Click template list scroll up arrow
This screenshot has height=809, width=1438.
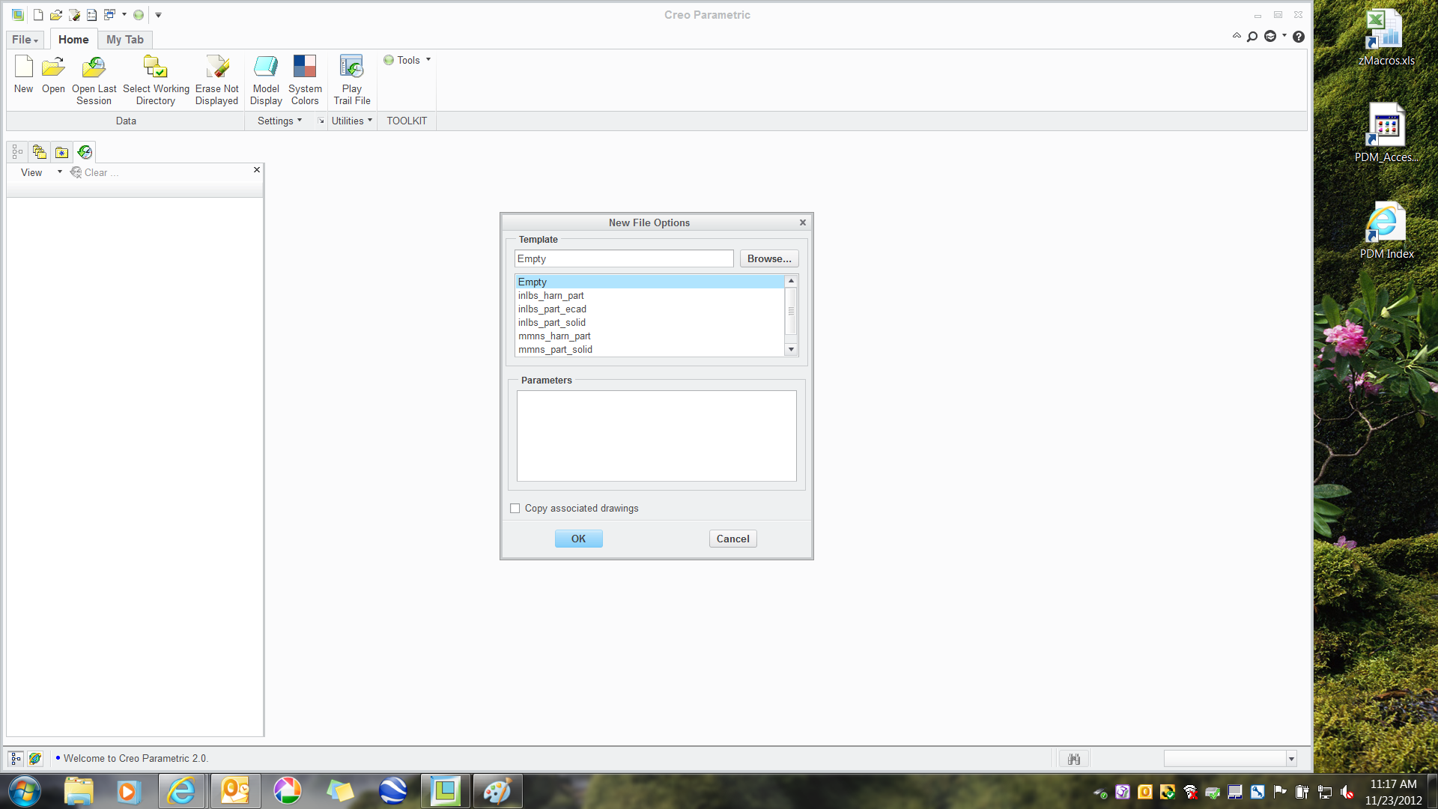791,281
